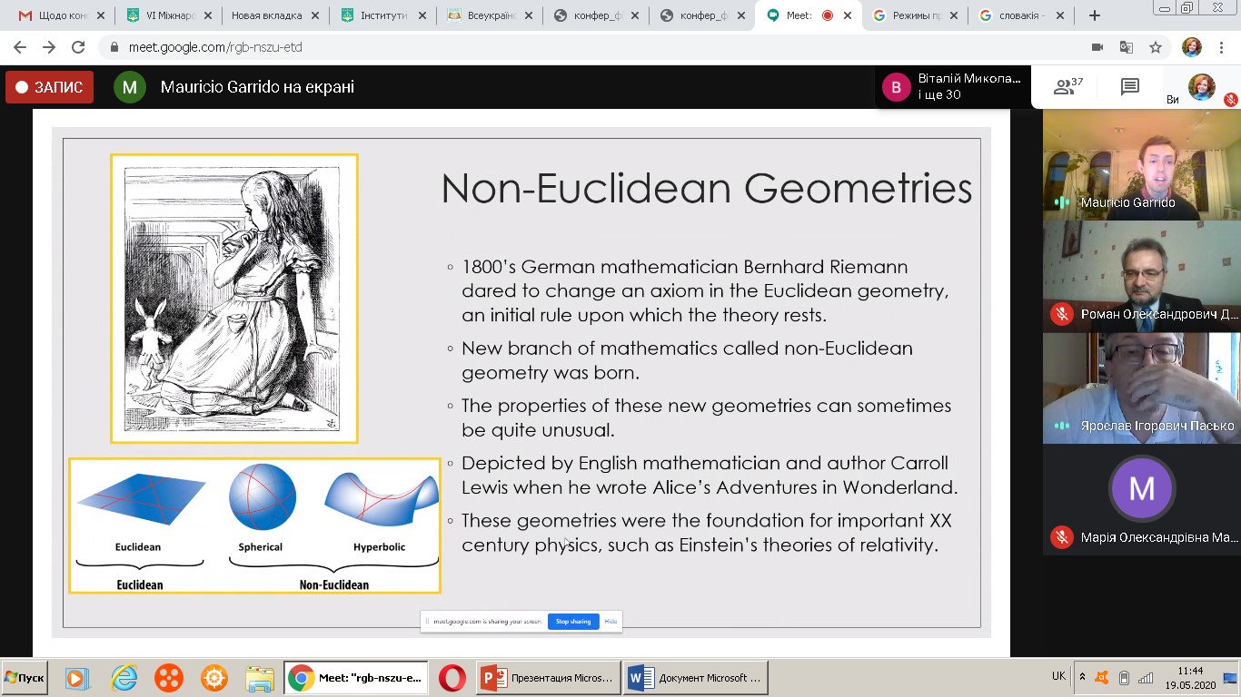
Task: Open Internet Explorer from the taskbar
Action: [x=124, y=678]
